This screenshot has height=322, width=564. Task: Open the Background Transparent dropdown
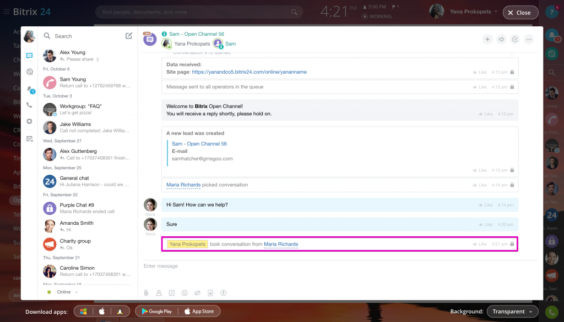click(513, 312)
